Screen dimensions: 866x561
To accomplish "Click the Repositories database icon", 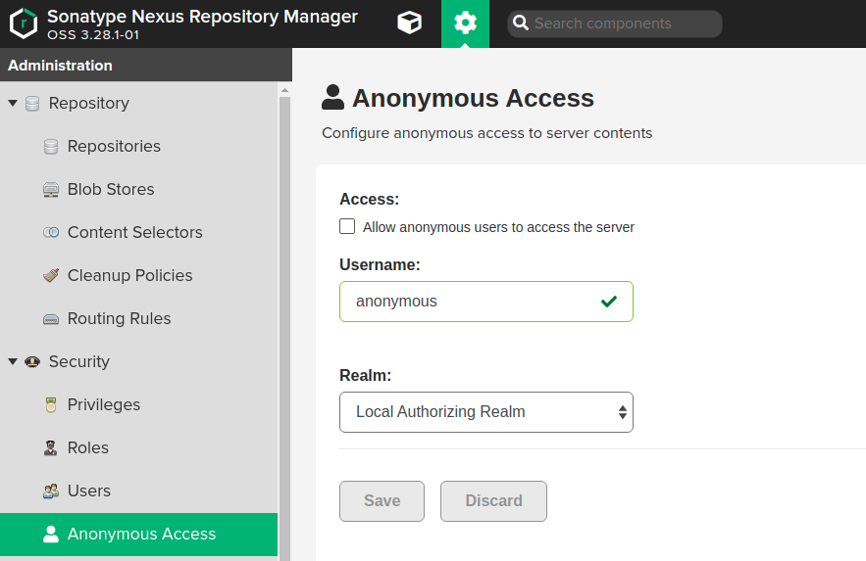I will 51,147.
